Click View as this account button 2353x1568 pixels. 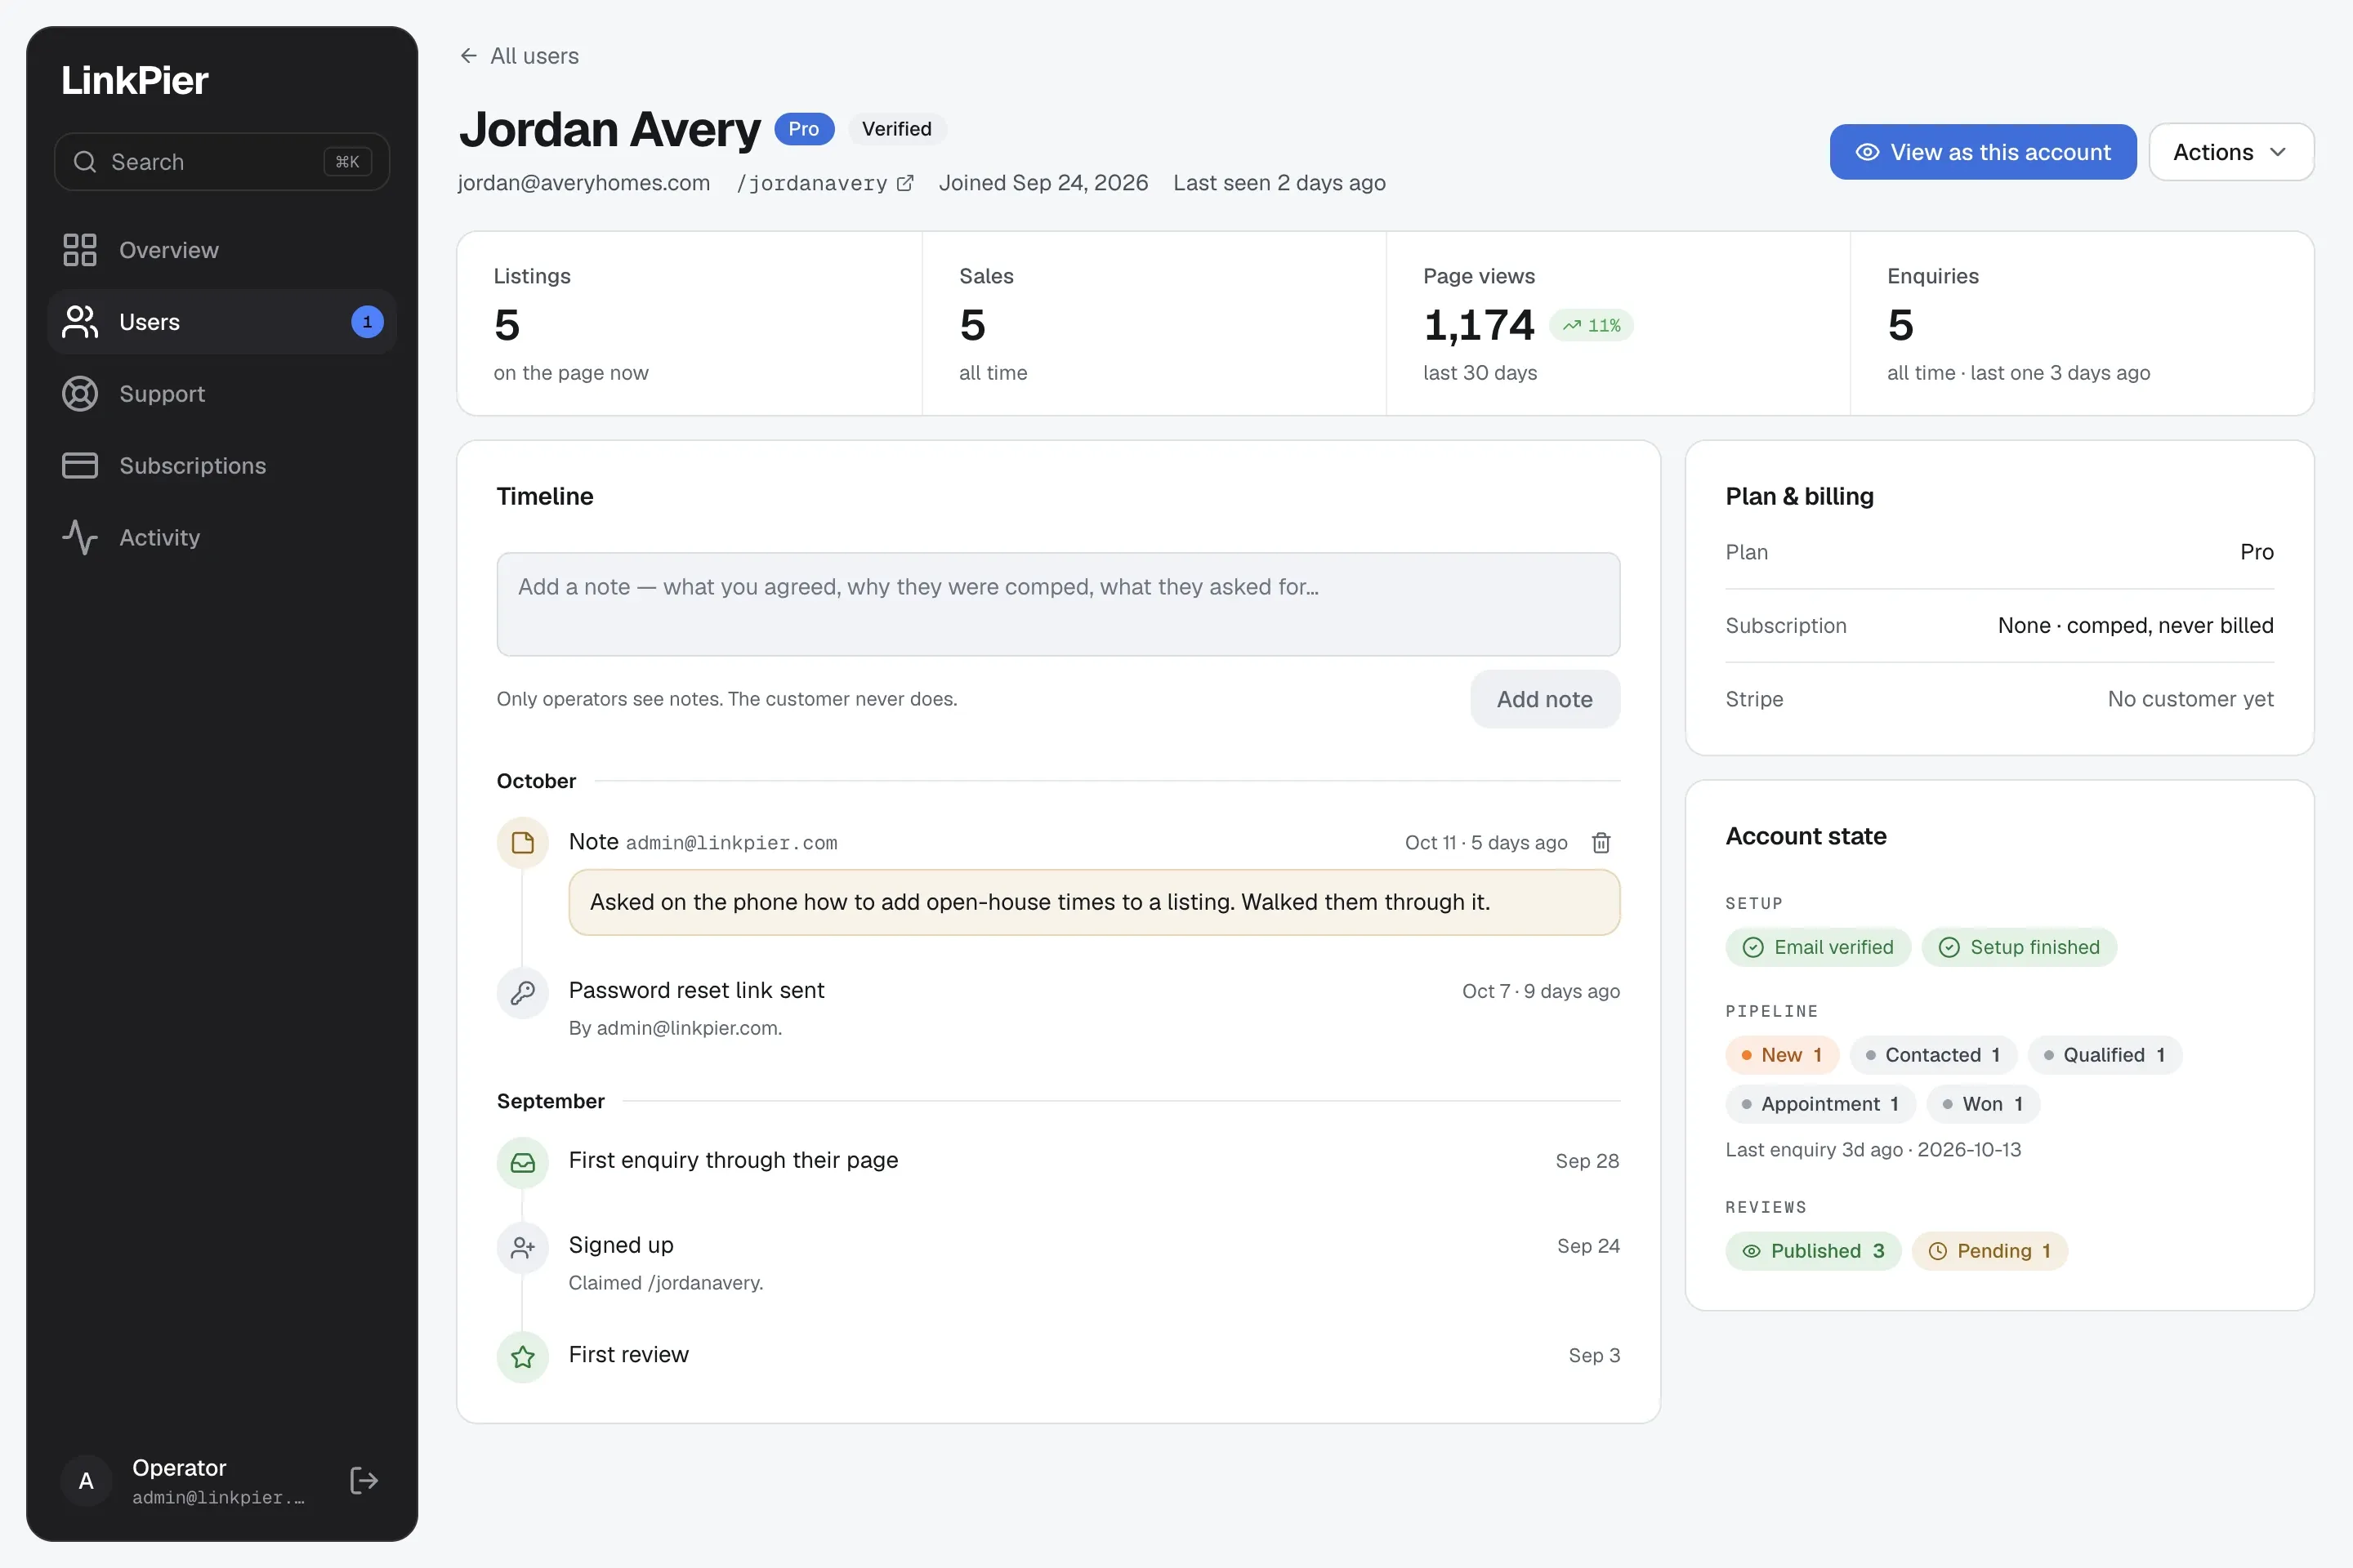1983,152
